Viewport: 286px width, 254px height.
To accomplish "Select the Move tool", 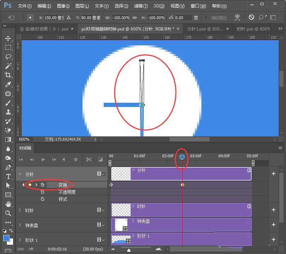I will click(x=8, y=38).
